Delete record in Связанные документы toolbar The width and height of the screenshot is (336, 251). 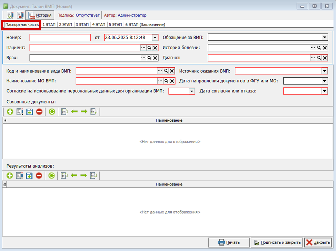pyautogui.click(x=39, y=112)
